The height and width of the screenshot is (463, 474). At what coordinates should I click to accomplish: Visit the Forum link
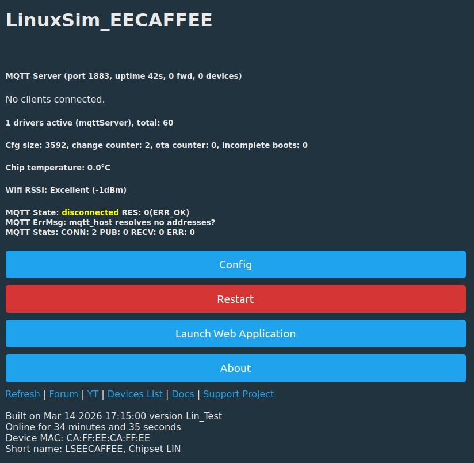click(x=63, y=394)
